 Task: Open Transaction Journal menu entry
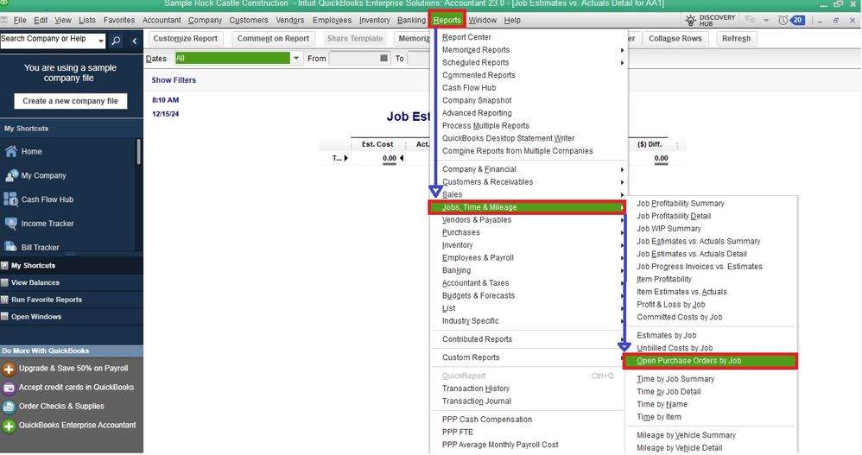tap(477, 401)
